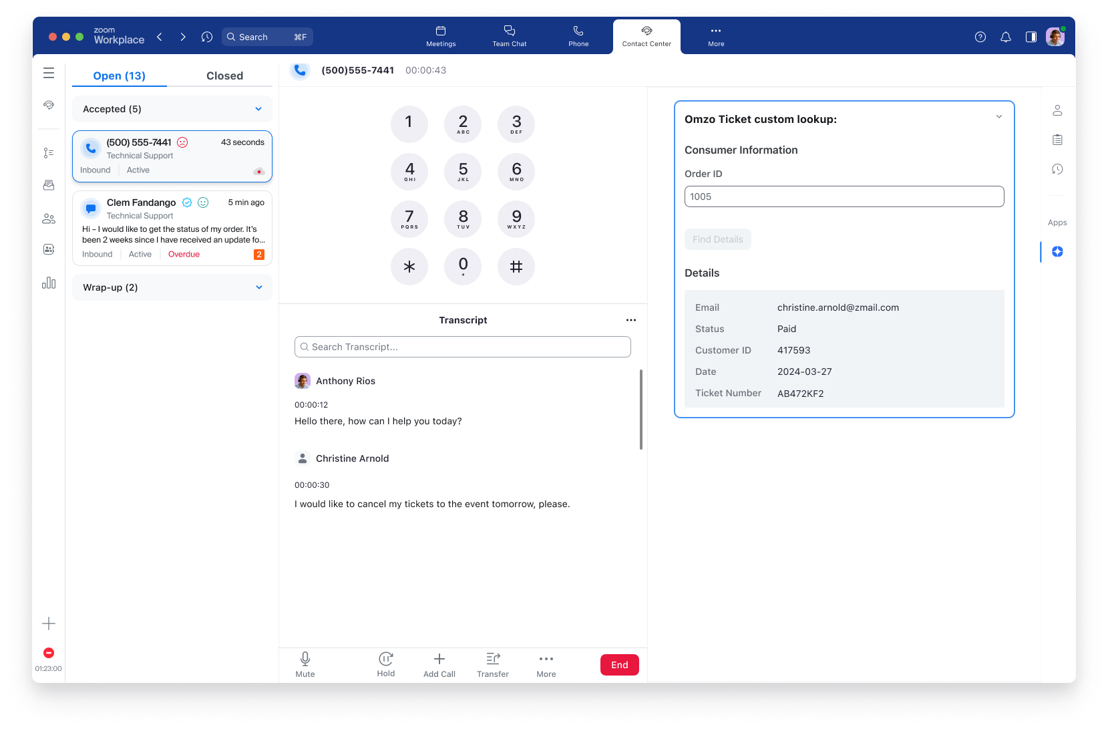Open the hamburger menu in left sidebar
1108x731 pixels.
(x=49, y=73)
